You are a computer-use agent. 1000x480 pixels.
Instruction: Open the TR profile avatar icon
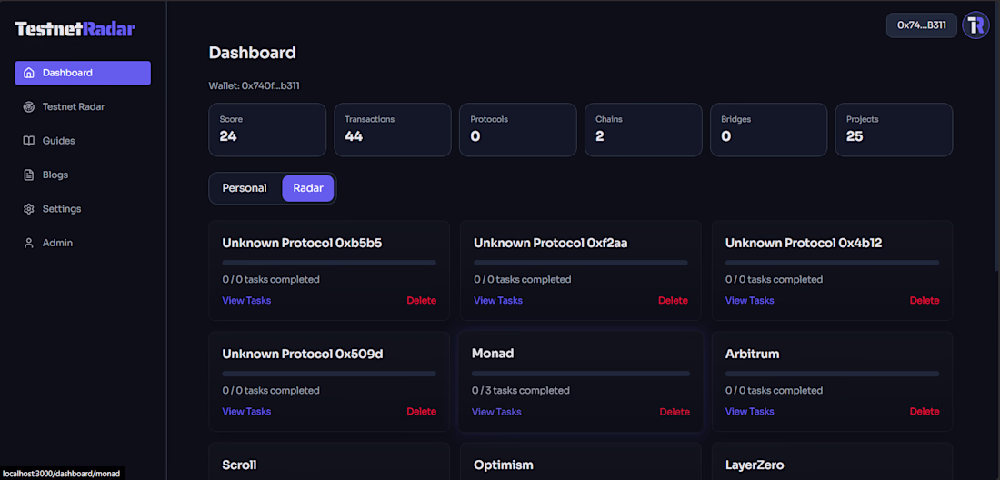(975, 25)
